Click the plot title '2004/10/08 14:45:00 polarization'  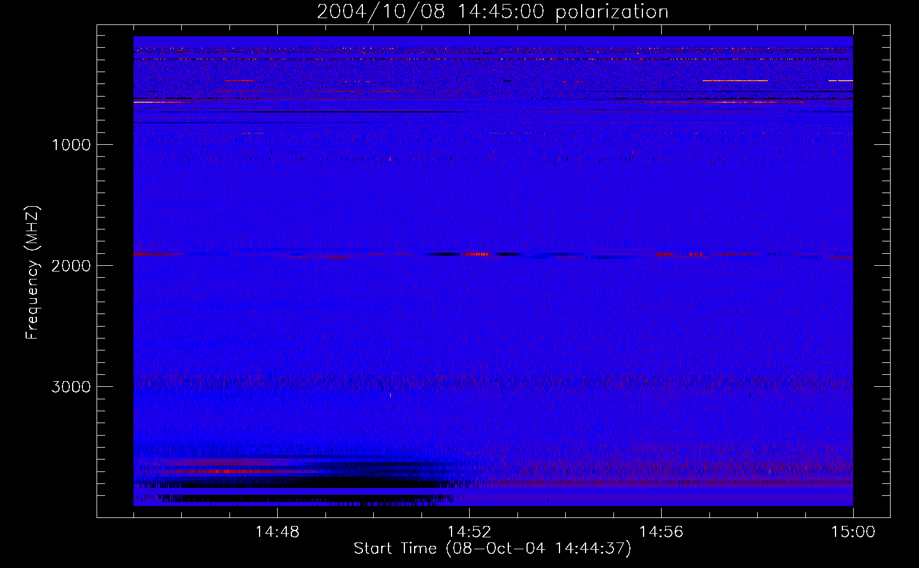(x=492, y=11)
